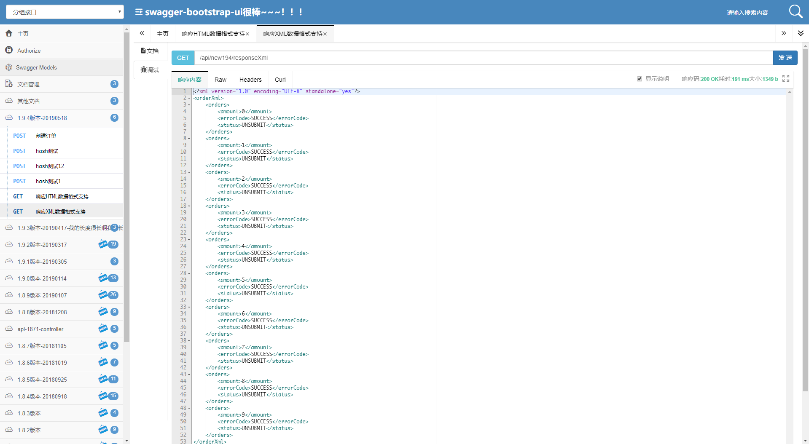Switch to the Headers tab

250,80
